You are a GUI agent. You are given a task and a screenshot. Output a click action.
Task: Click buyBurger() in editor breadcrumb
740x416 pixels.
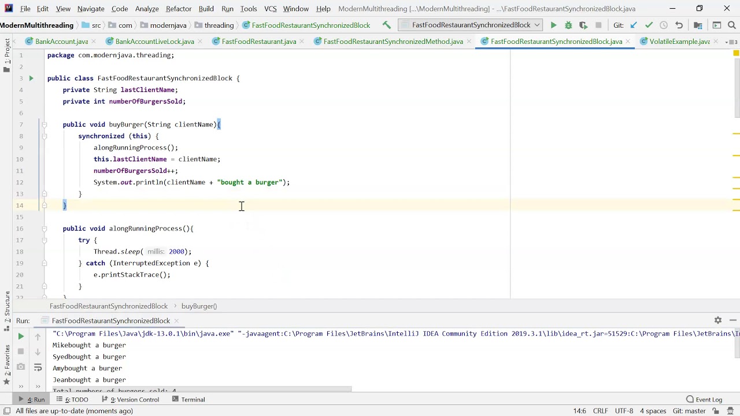pyautogui.click(x=199, y=306)
